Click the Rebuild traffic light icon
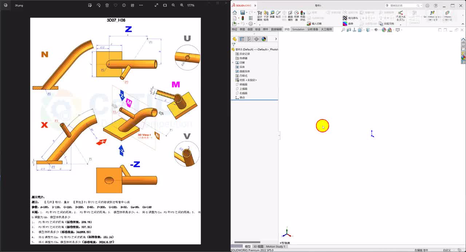 click(x=242, y=18)
